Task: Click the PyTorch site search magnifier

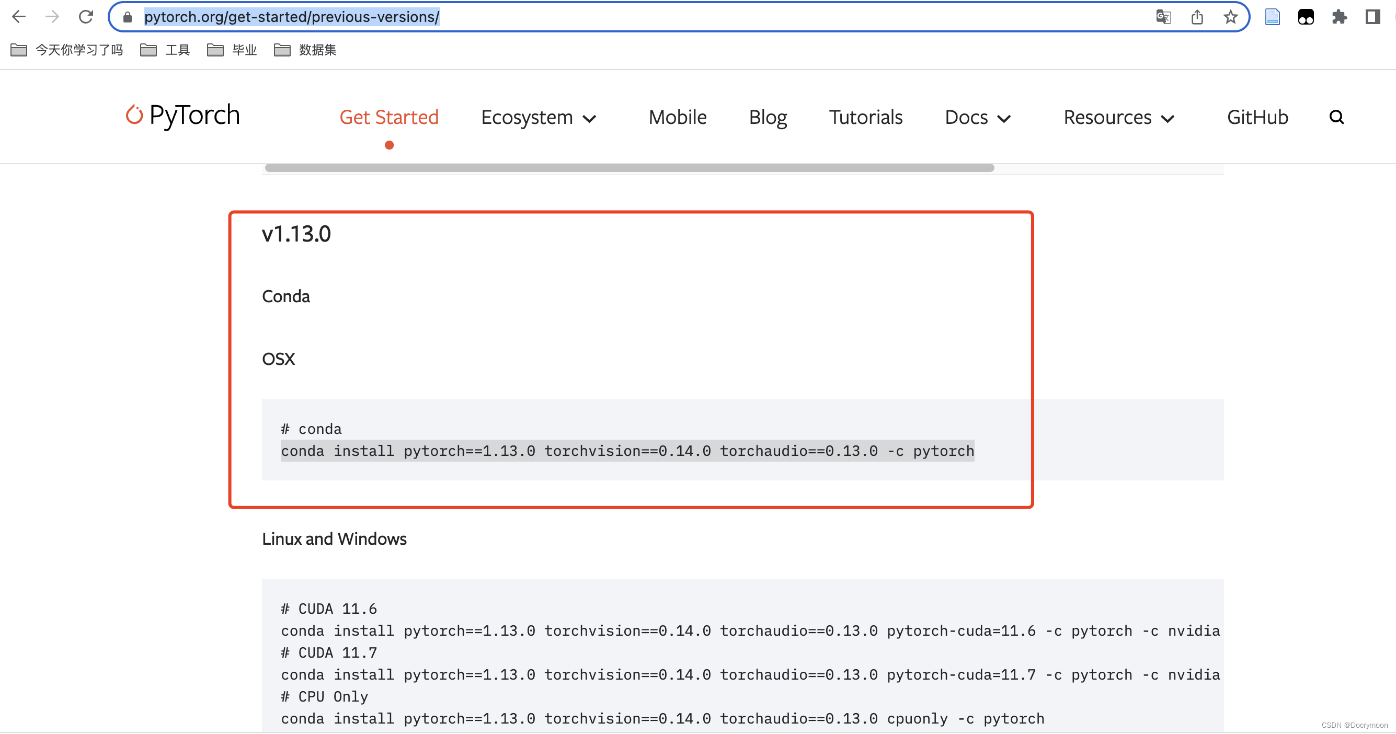Action: [x=1336, y=117]
